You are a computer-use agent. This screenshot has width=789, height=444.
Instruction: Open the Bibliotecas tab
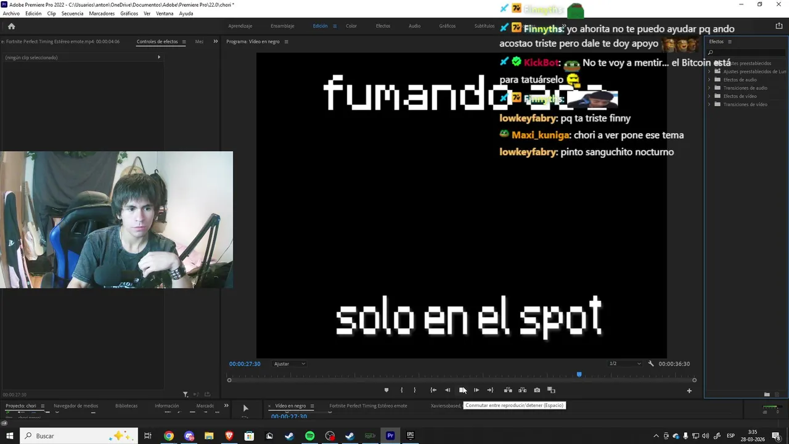(x=126, y=406)
